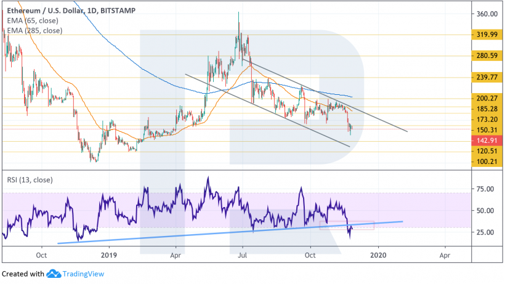Select the 280.59 price level label

pos(482,56)
